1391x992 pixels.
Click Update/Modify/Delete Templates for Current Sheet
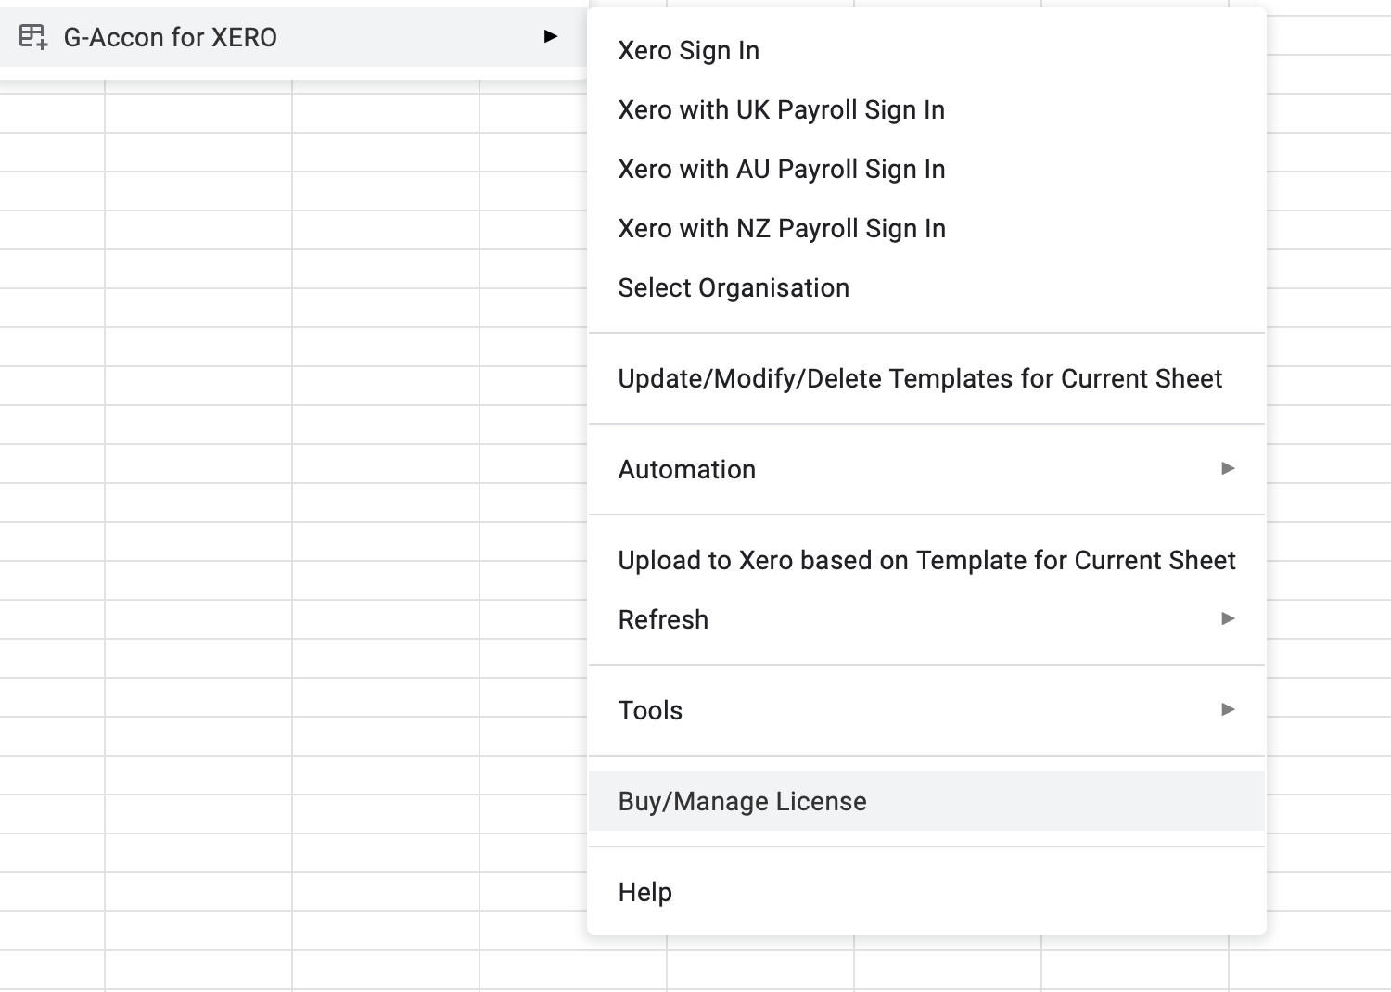[x=919, y=378]
